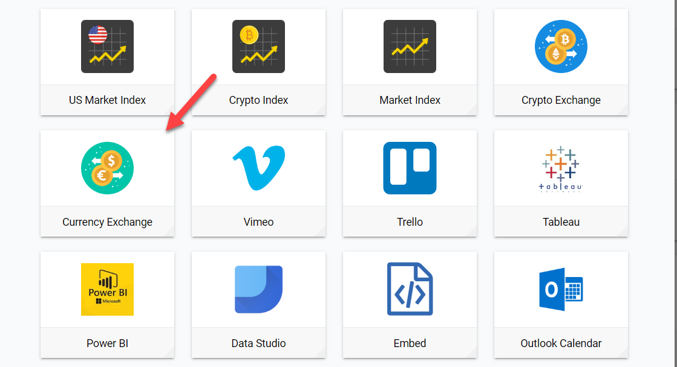Click the "Data Studio" label
The height and width of the screenshot is (367, 677).
(258, 343)
